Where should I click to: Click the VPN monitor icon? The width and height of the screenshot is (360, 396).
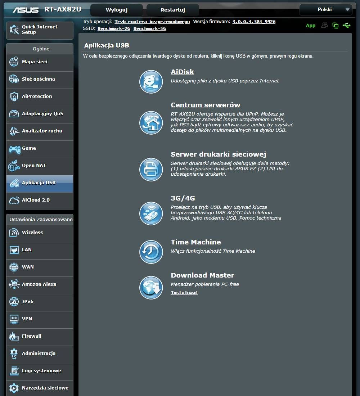tap(14, 319)
